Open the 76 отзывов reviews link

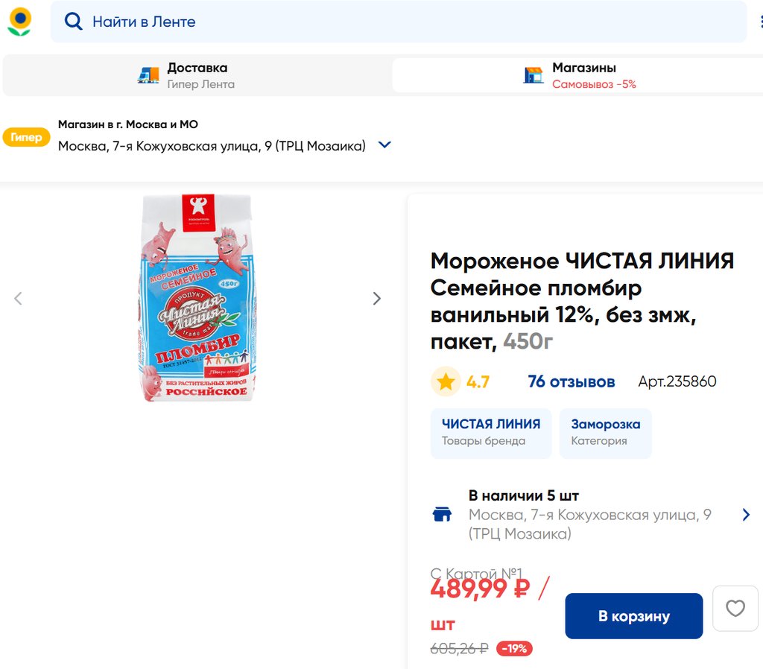(x=571, y=382)
